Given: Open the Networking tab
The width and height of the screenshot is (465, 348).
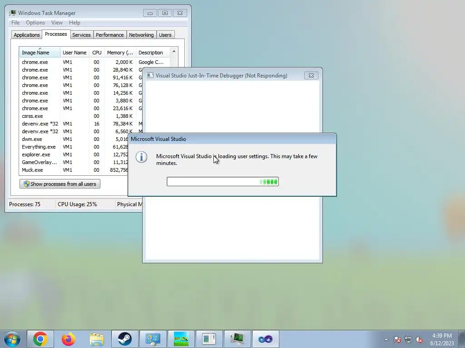Looking at the screenshot, I should tap(142, 35).
